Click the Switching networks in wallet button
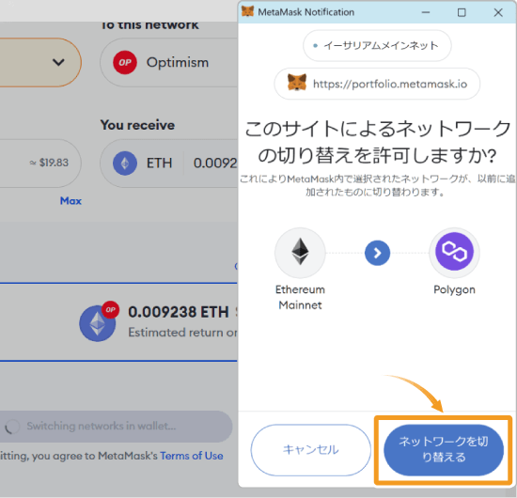 [x=116, y=427]
